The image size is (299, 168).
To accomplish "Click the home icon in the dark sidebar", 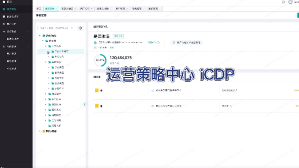I will coord(4,2).
